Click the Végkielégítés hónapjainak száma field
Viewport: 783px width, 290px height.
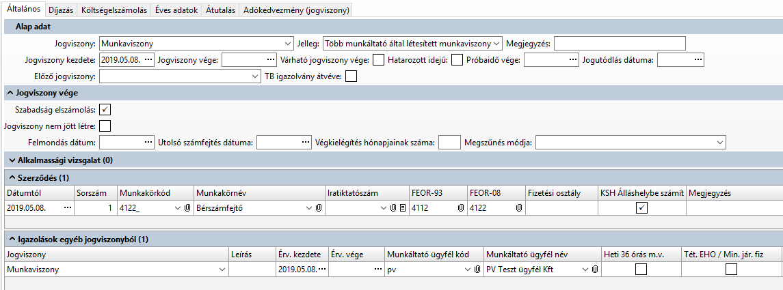449,143
